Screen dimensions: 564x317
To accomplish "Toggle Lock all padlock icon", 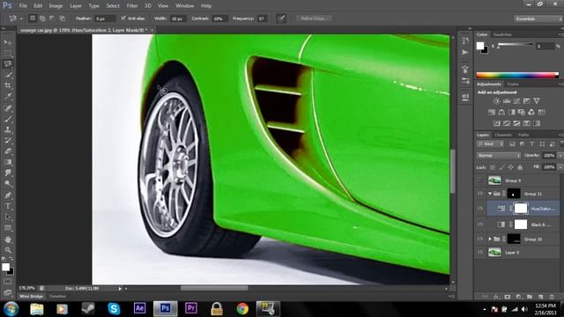I will click(x=520, y=167).
